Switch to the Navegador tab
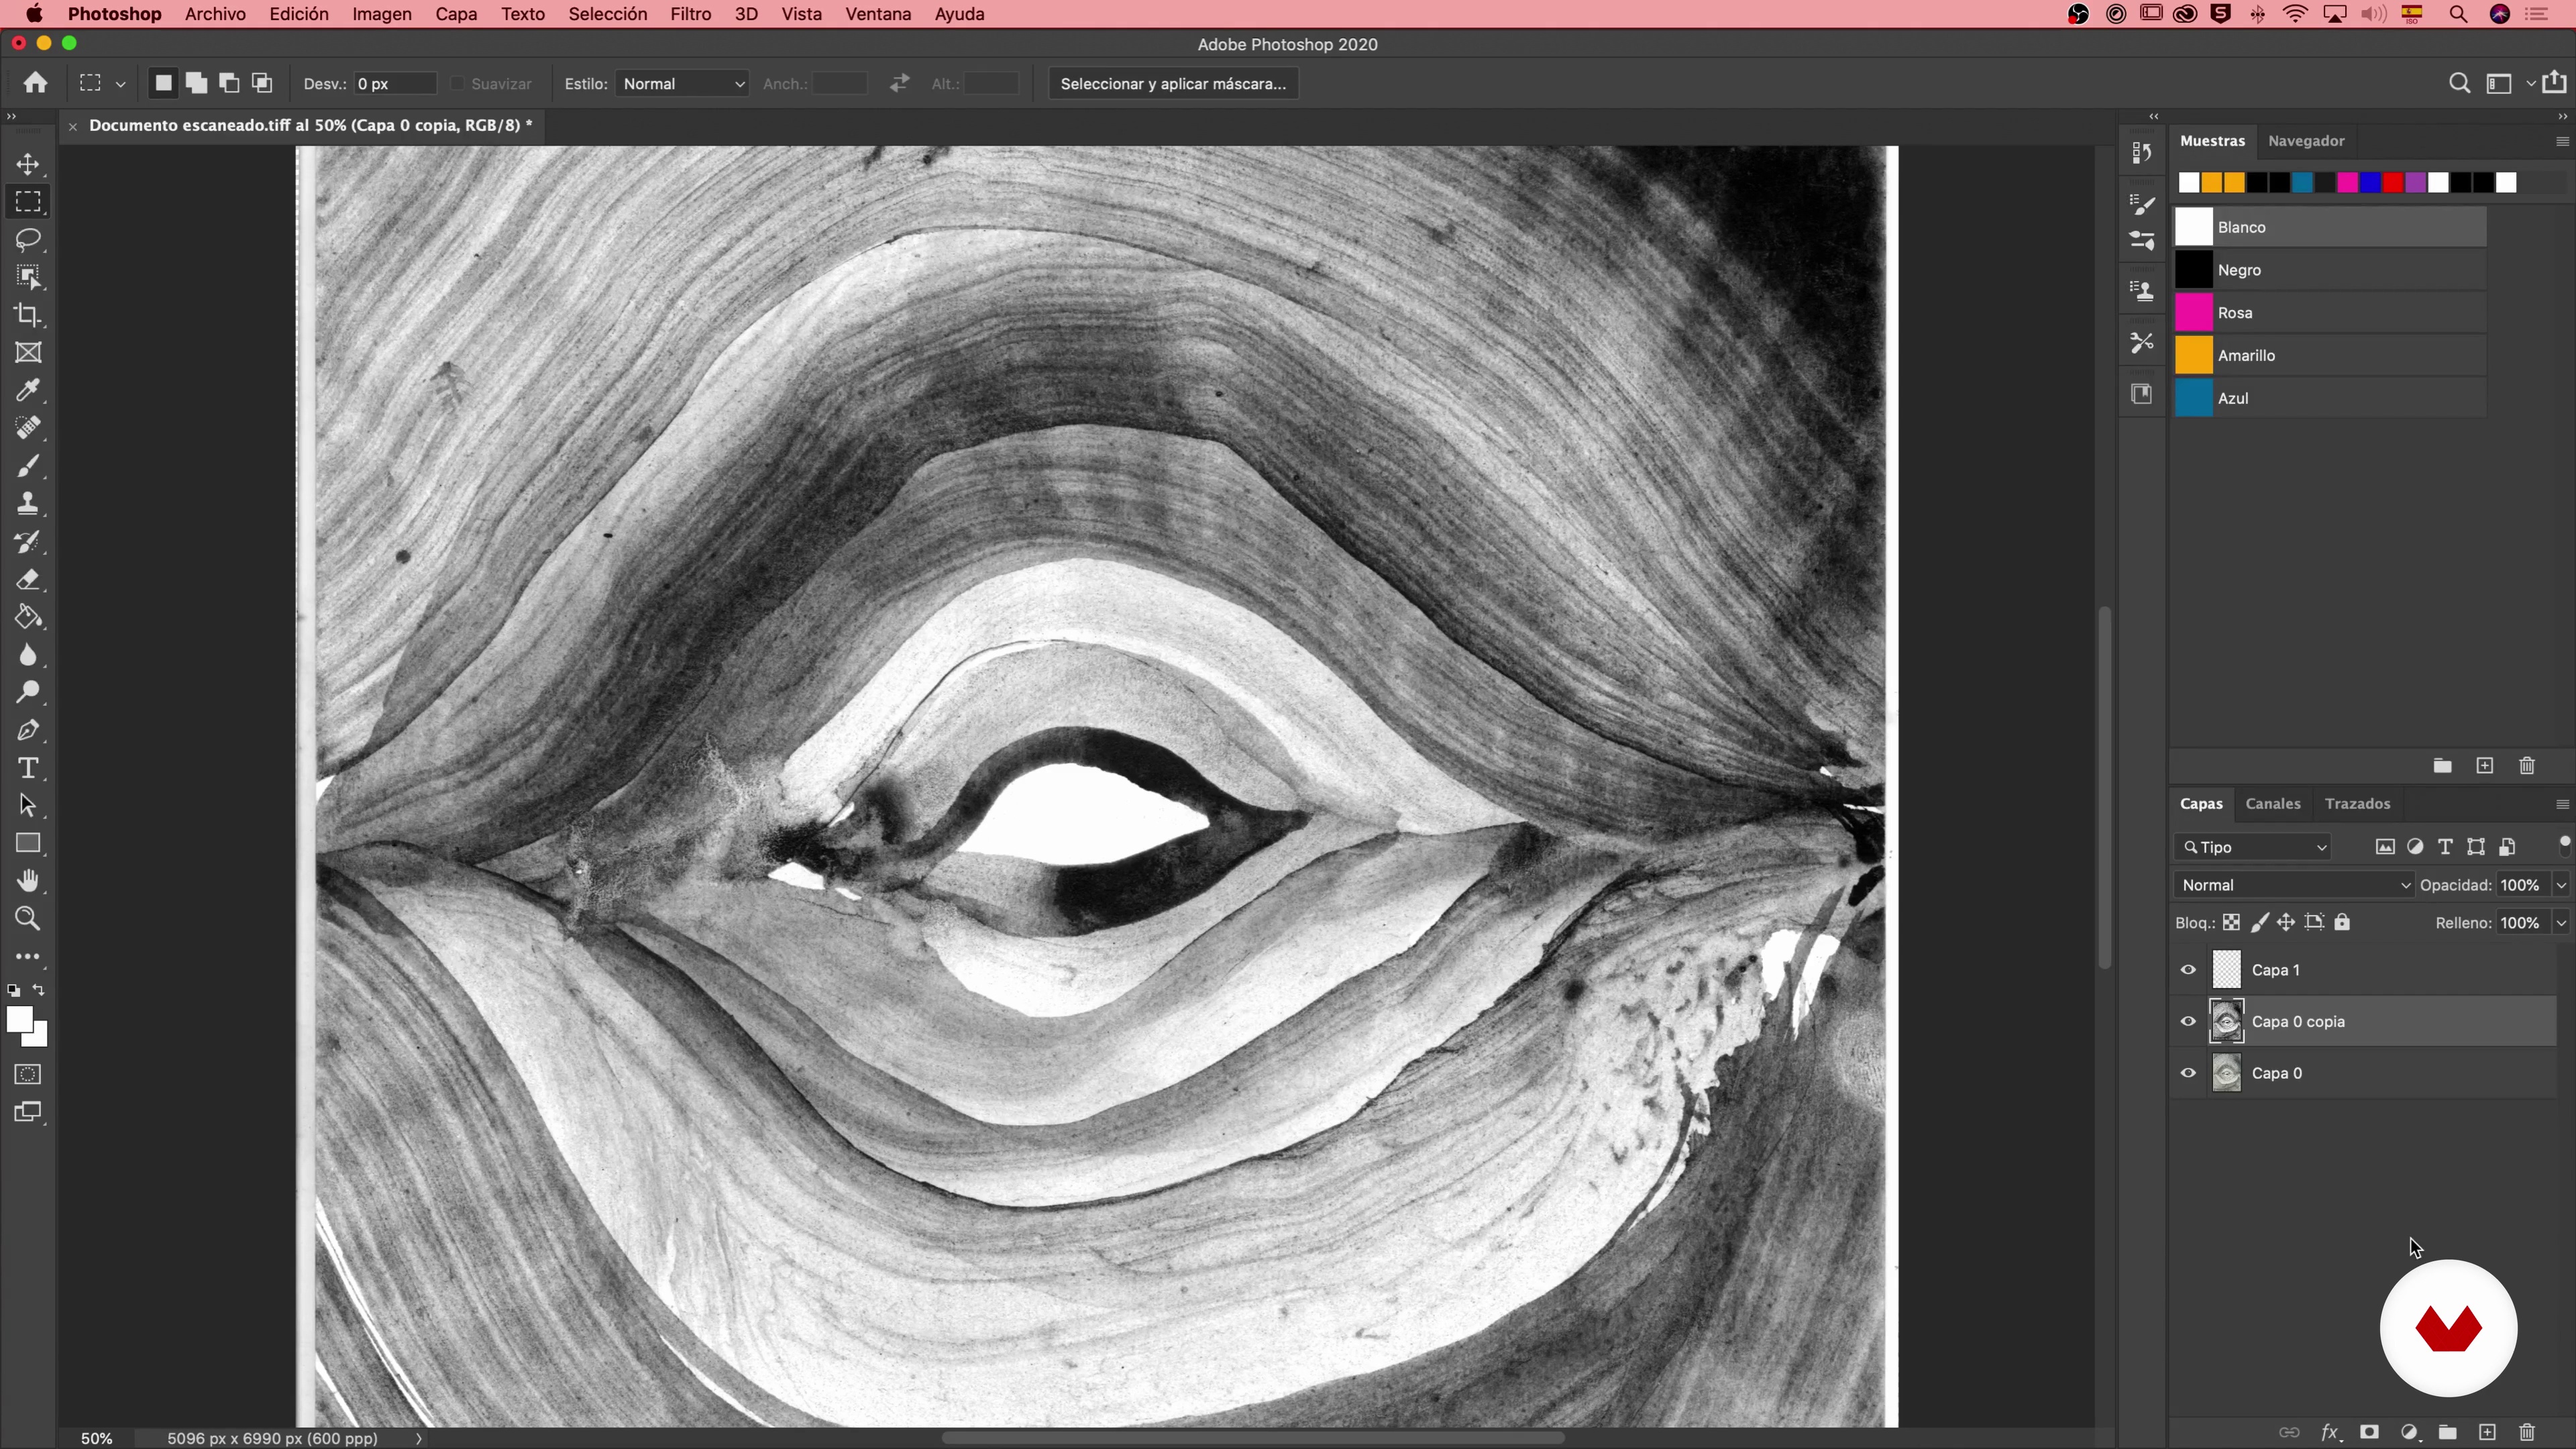 [x=2306, y=141]
